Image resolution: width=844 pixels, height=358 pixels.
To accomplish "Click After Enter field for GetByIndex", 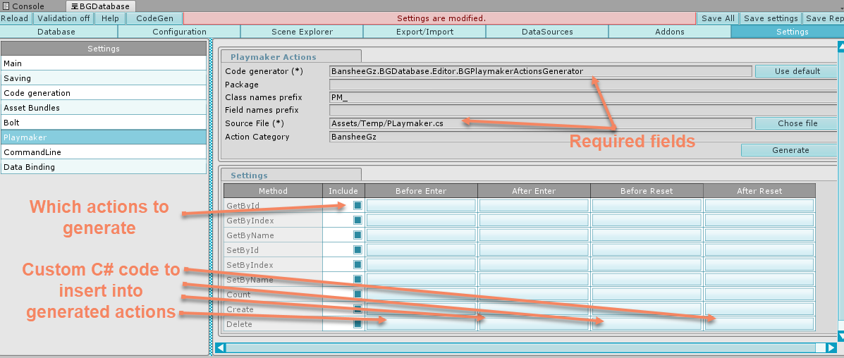I will [x=534, y=220].
